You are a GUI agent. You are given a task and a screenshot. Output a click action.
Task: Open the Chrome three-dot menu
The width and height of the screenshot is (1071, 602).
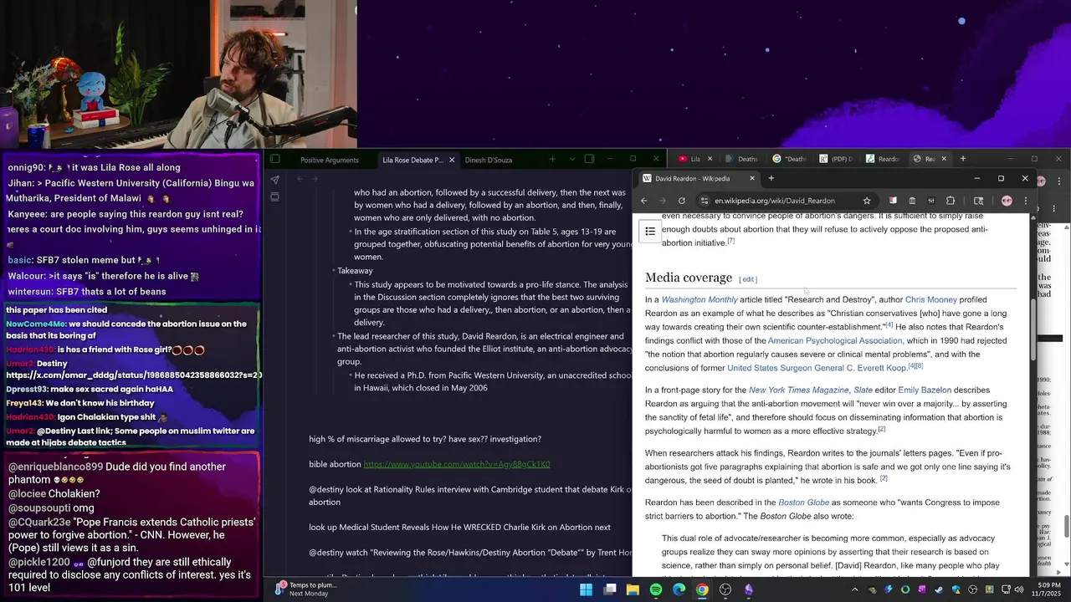[1026, 201]
